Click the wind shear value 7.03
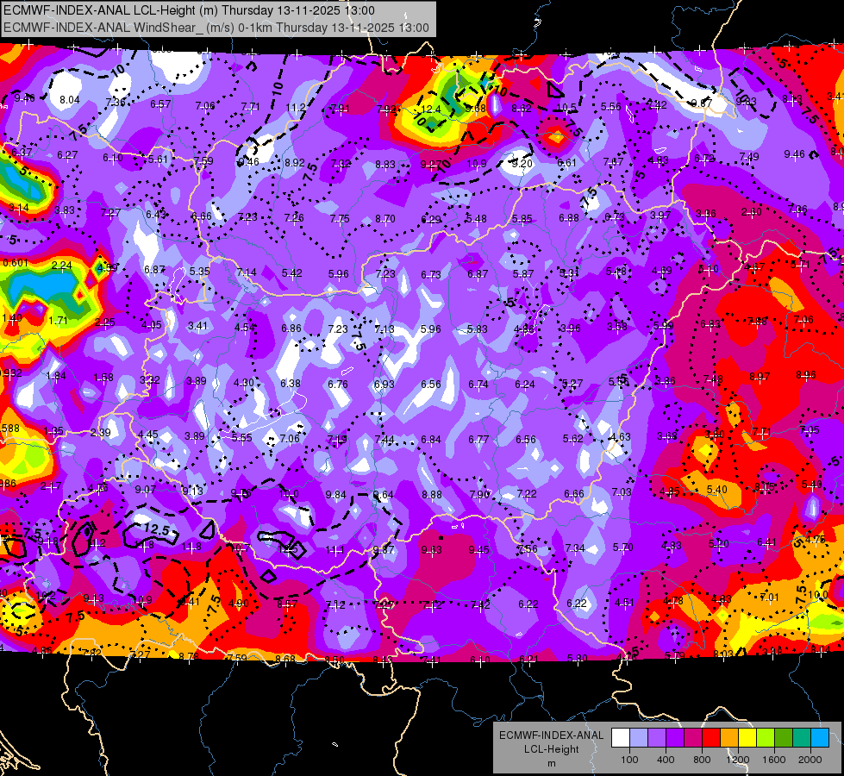The image size is (844, 776). (x=622, y=491)
